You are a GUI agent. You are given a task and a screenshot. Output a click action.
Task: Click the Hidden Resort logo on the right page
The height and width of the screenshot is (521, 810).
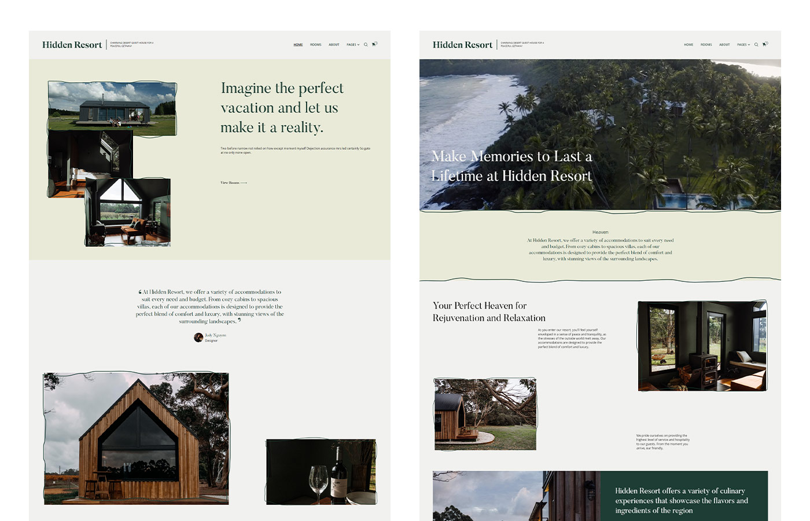point(462,45)
